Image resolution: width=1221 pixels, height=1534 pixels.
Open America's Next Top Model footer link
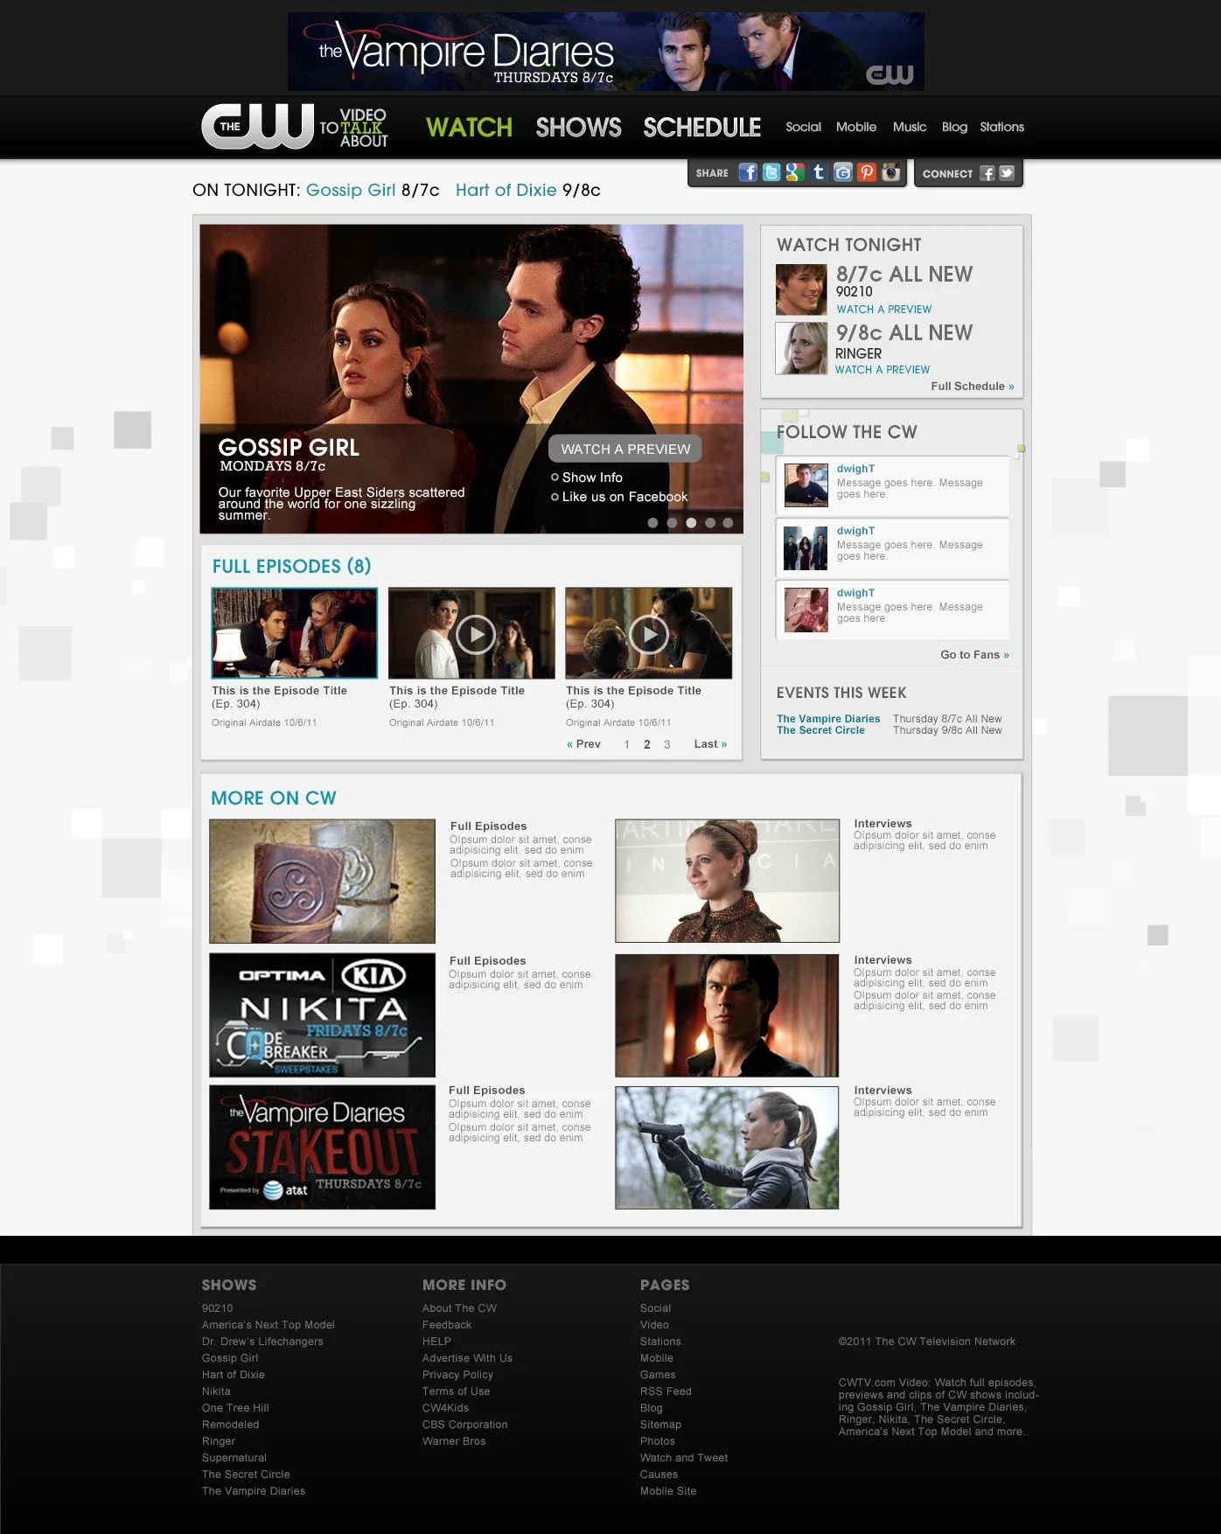269,1325
